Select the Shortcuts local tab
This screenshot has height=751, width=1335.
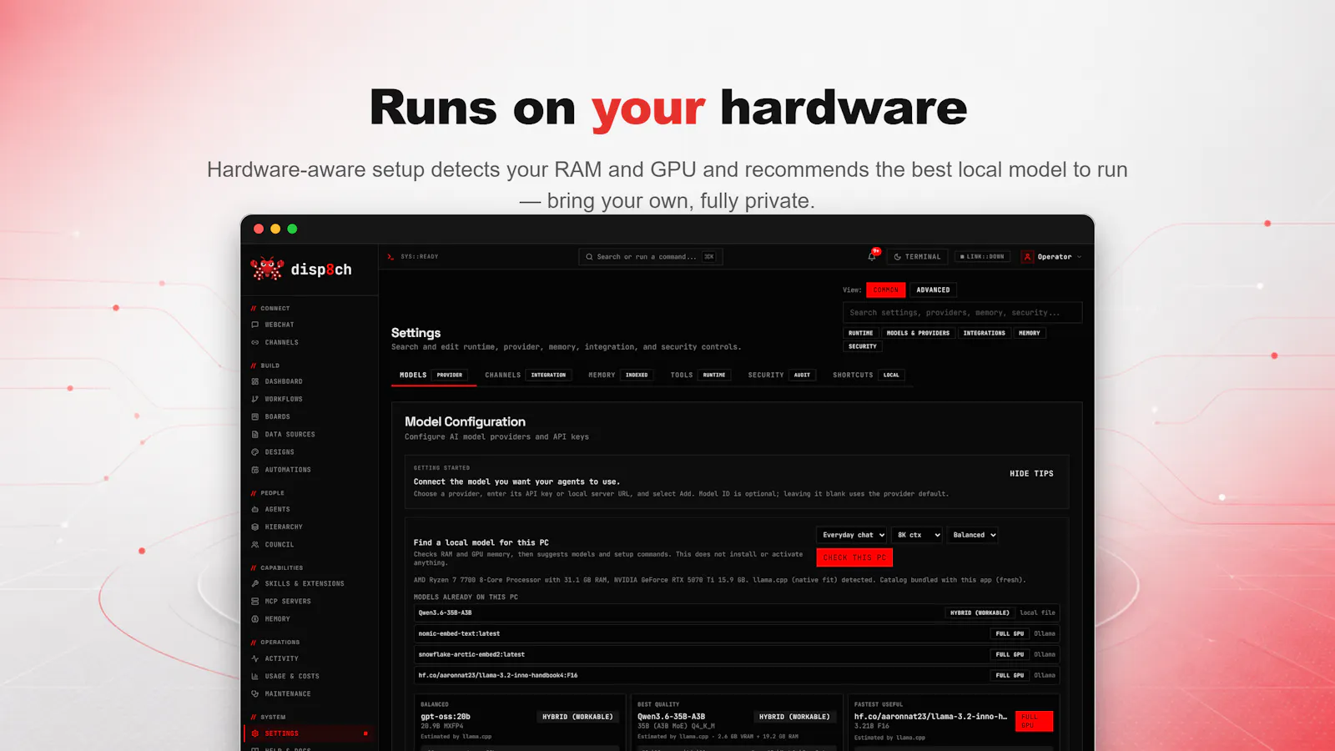[868, 375]
